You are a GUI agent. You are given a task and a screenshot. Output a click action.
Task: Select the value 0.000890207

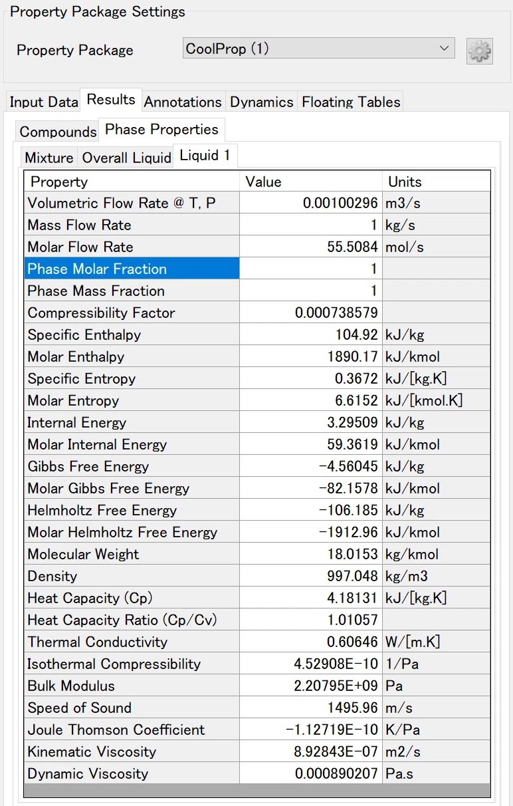coord(311,773)
